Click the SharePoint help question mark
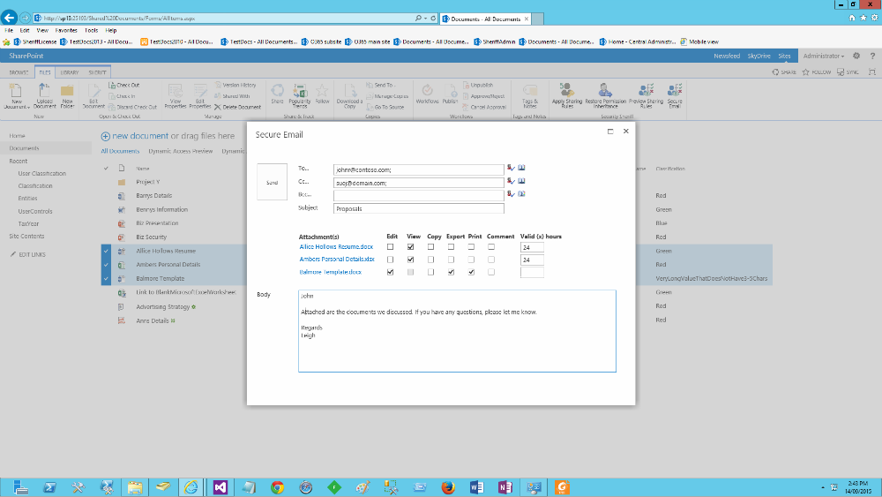 872,56
